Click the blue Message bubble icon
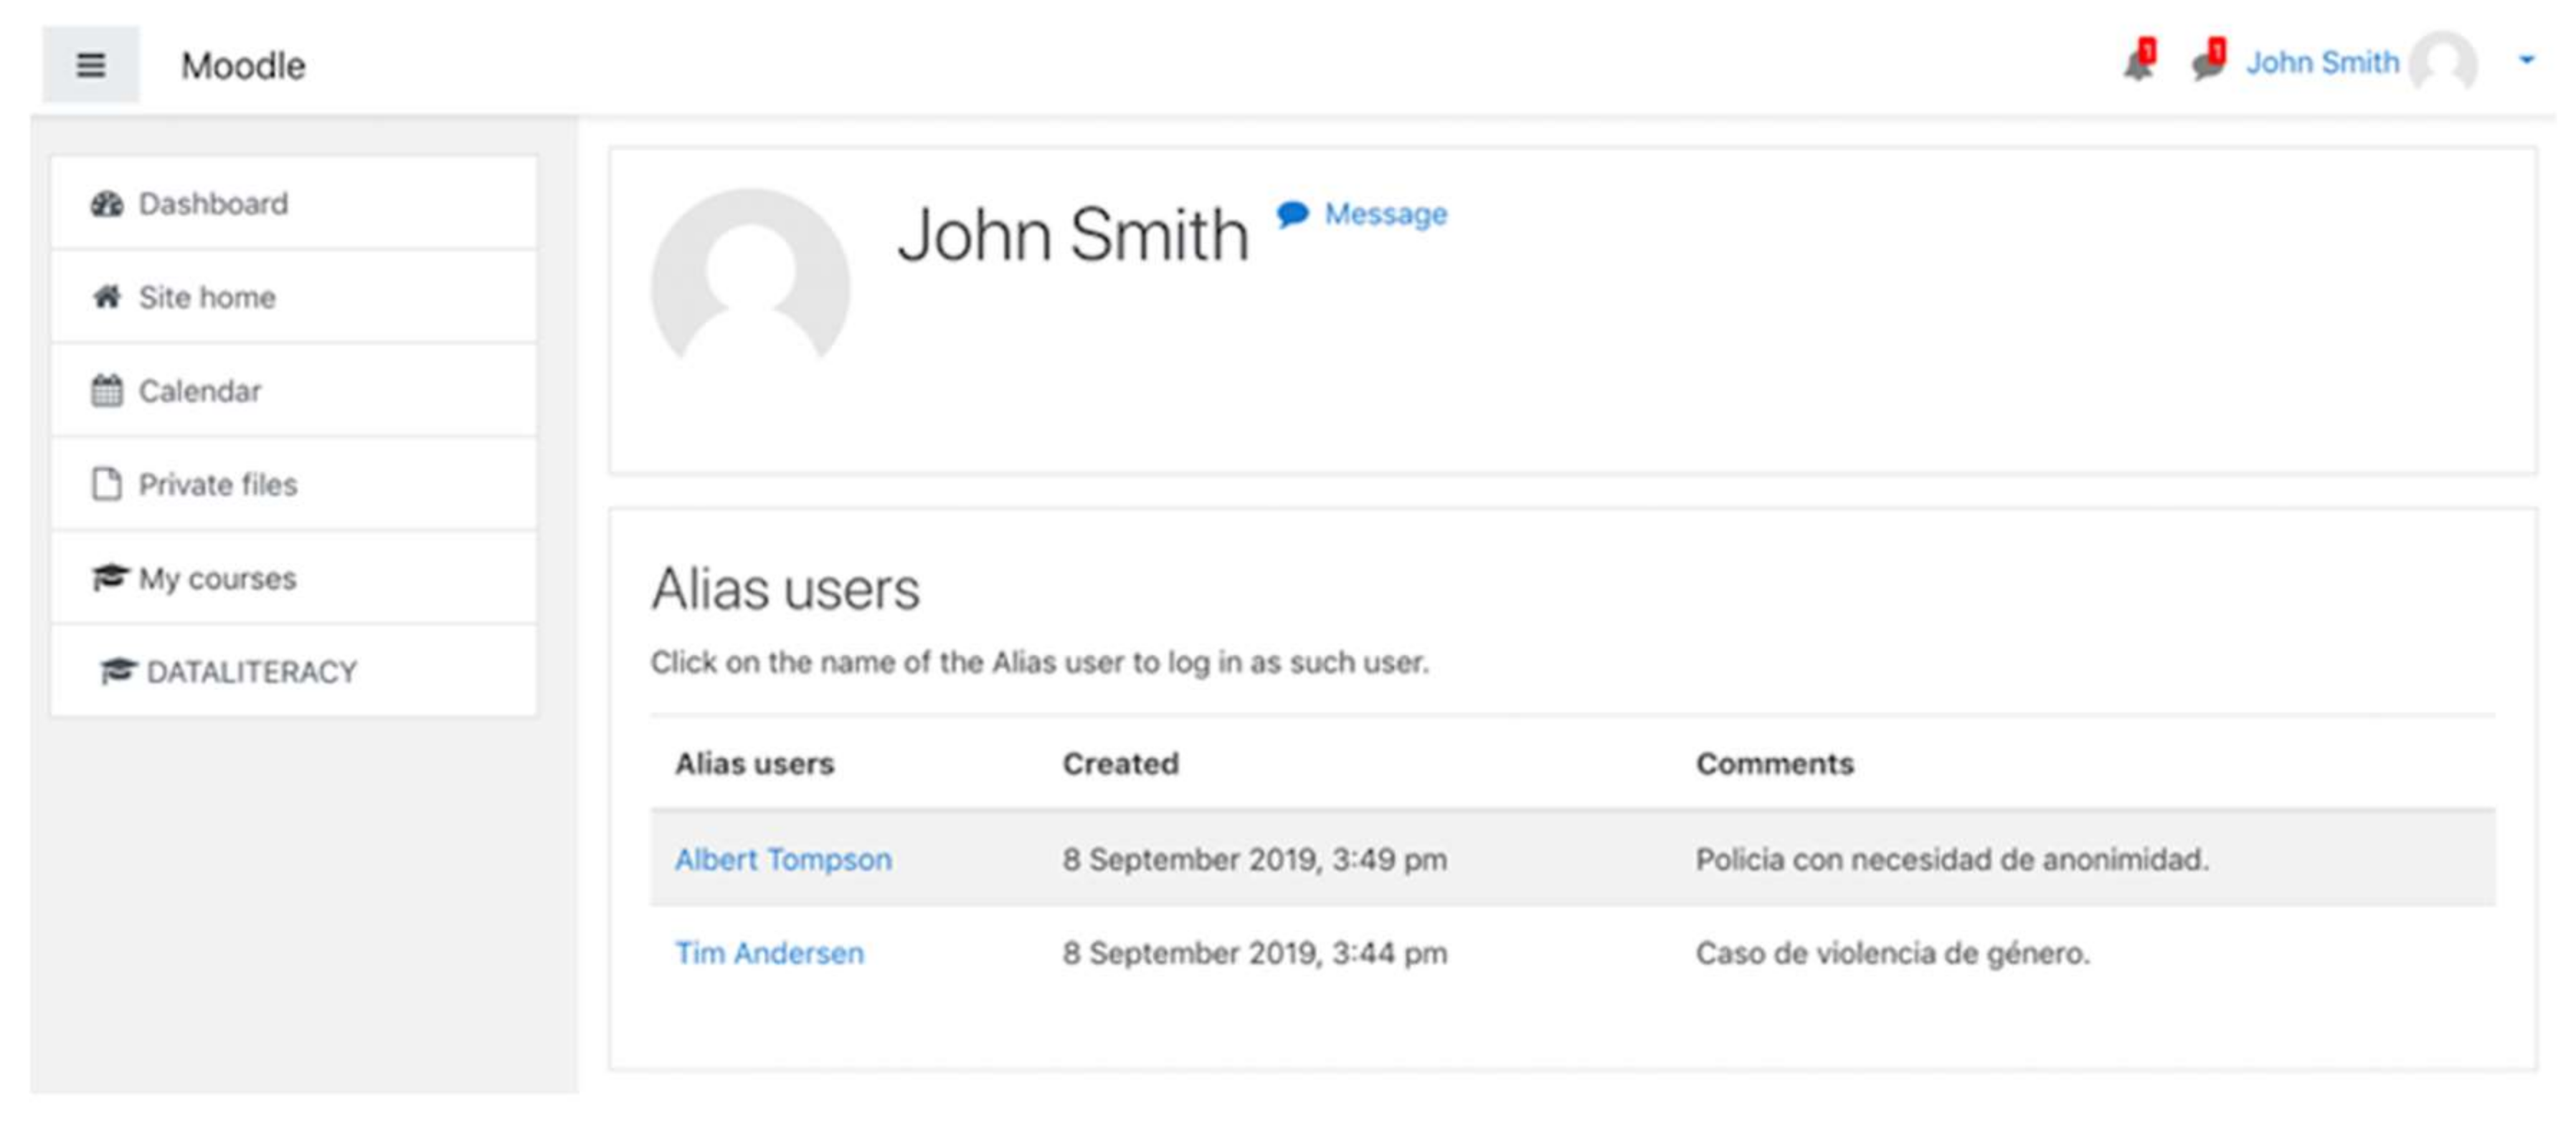The width and height of the screenshot is (2576, 1121). coord(1292,214)
